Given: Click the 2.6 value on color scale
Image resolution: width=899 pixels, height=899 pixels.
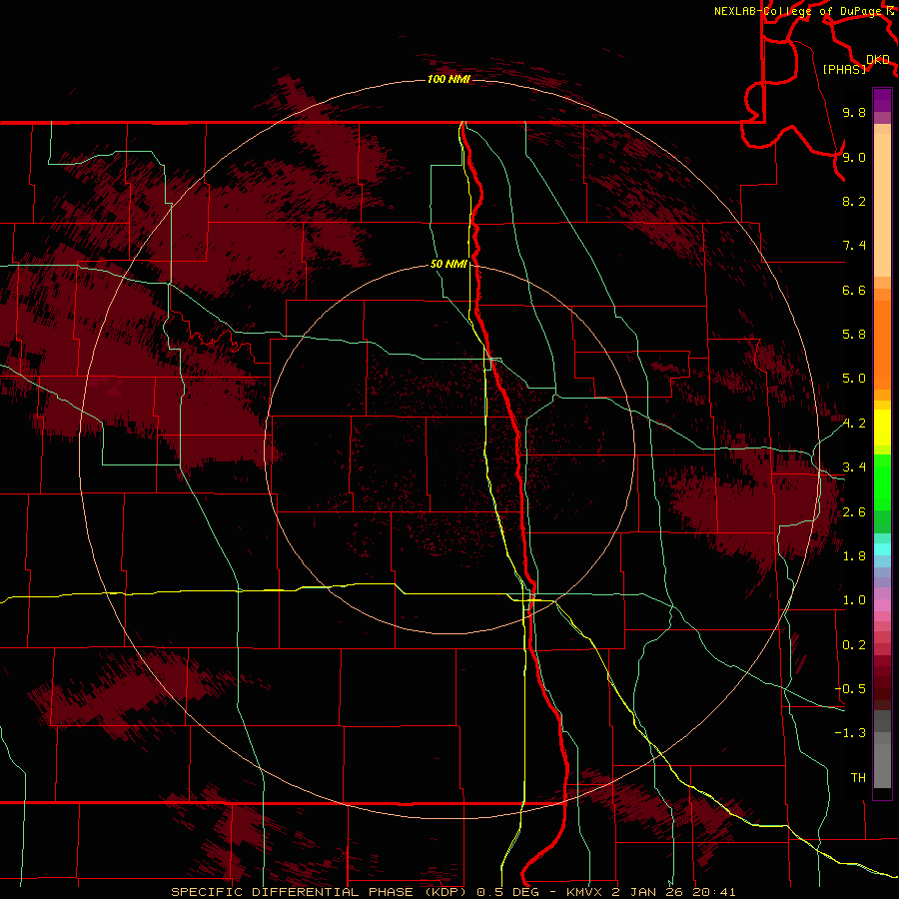Looking at the screenshot, I should pos(854,512).
